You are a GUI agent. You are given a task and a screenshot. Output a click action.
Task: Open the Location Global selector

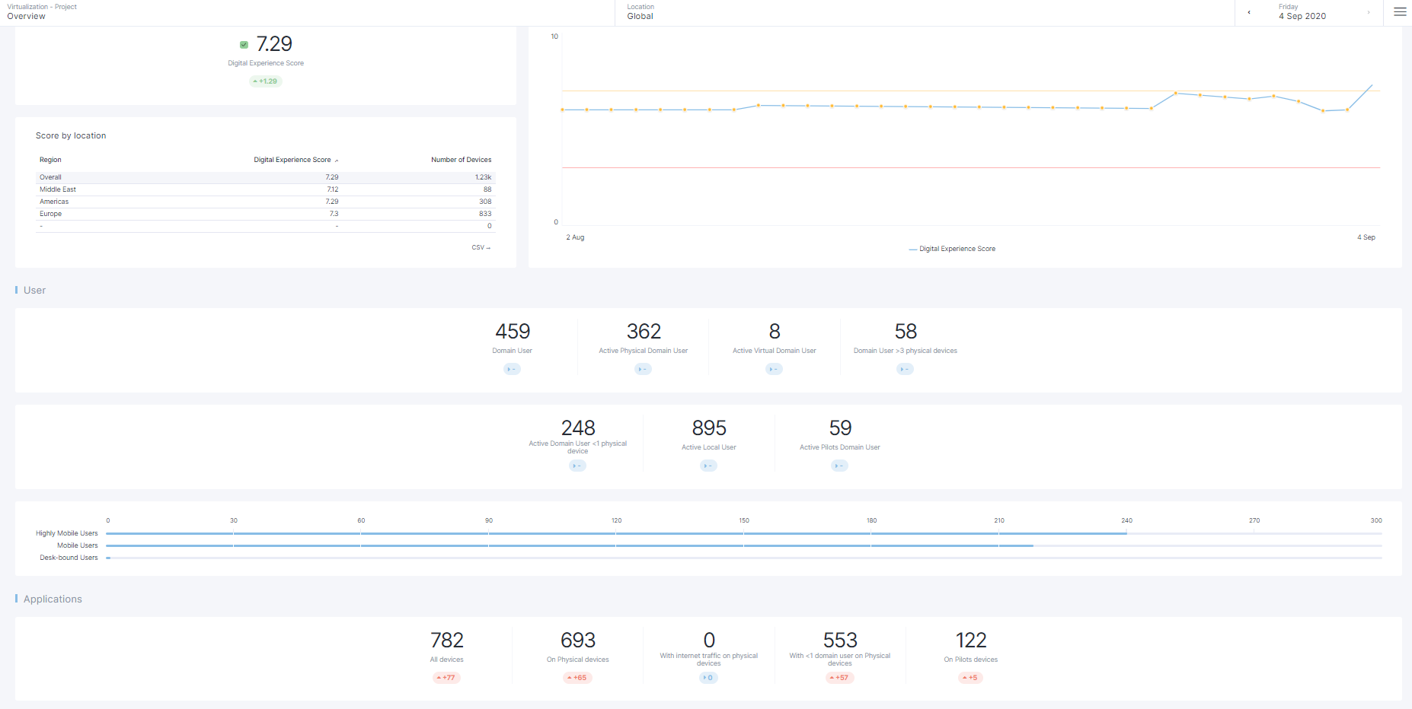coord(641,12)
